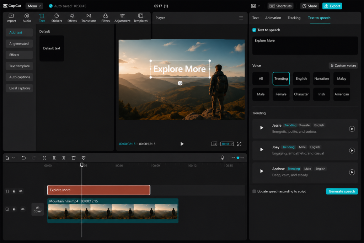Click the shield marker icon in timeline toolbar

click(x=84, y=158)
